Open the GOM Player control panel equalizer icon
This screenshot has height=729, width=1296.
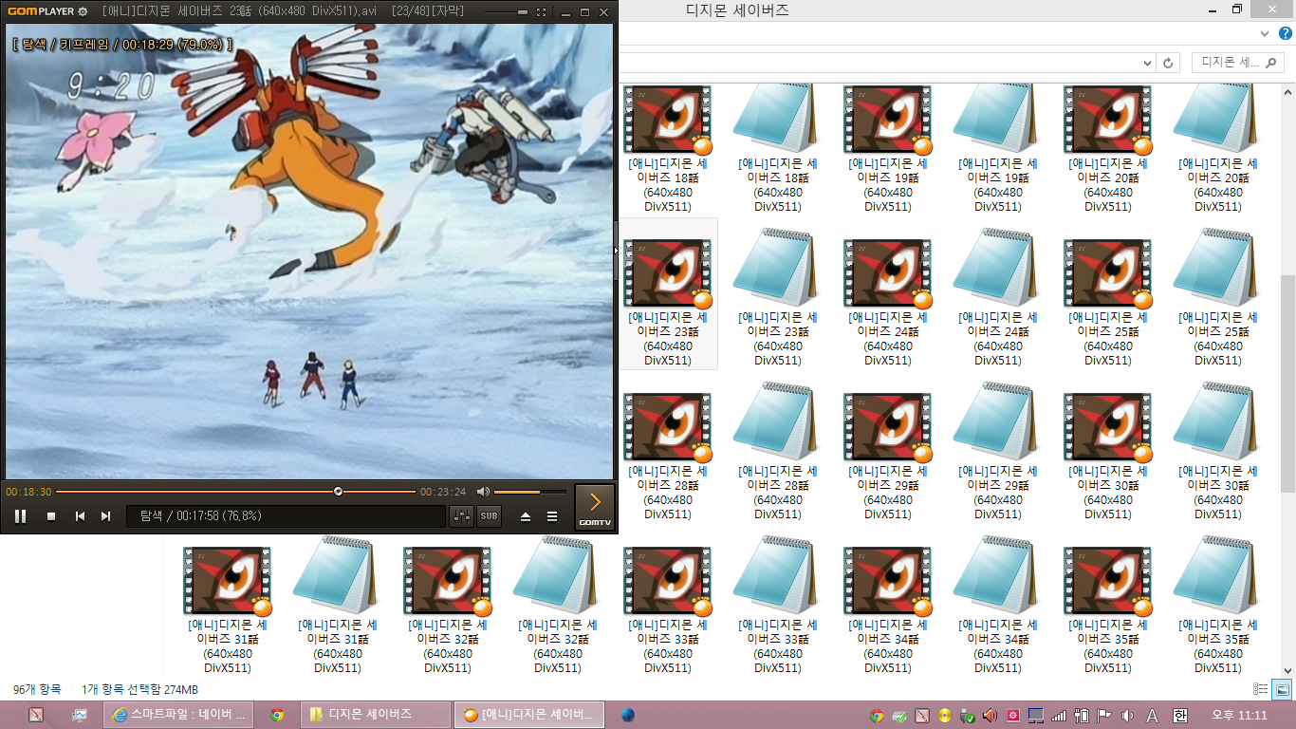pyautogui.click(x=462, y=516)
